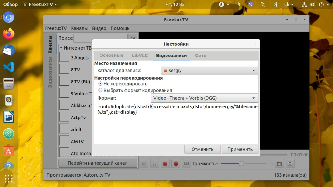Open the Files manager dock icon
This screenshot has width=333, height=187.
click(x=8, y=83)
